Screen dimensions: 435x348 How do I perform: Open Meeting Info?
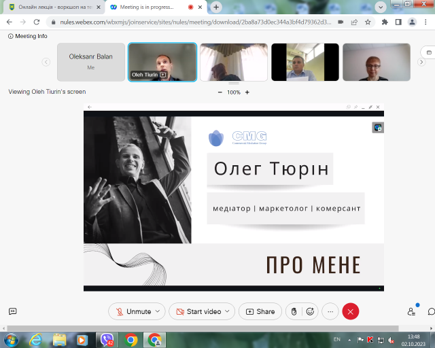(28, 36)
